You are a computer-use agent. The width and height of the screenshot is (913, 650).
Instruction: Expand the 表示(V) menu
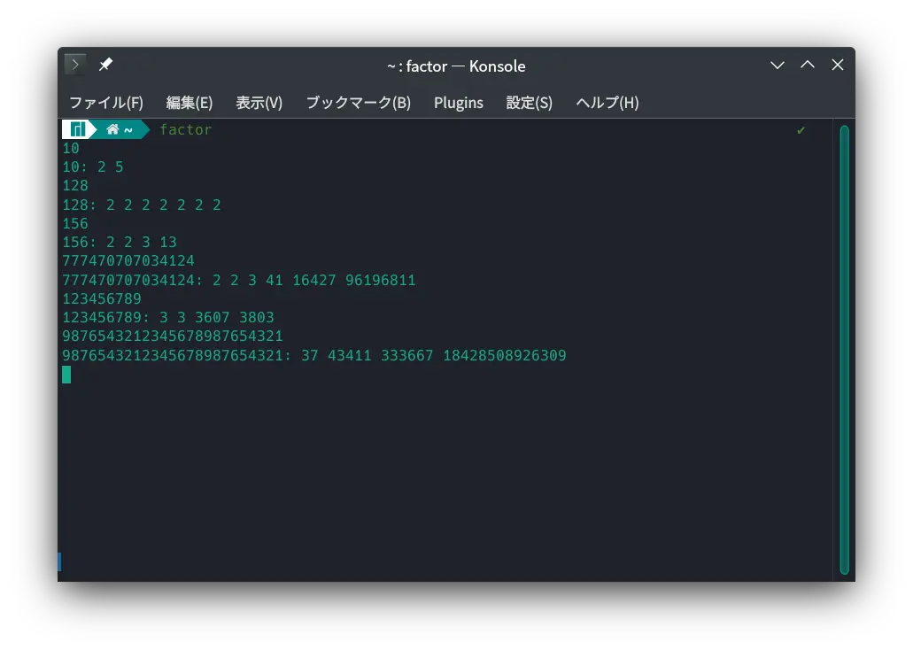[x=259, y=103]
